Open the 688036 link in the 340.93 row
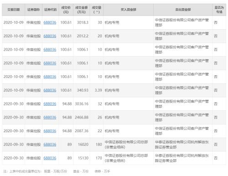 point(50,90)
